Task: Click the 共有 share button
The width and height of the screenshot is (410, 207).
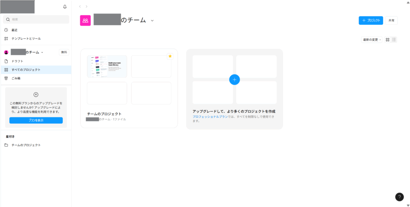Action: 391,20
